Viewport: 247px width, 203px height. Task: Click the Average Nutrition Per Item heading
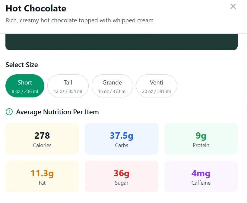(x=57, y=112)
